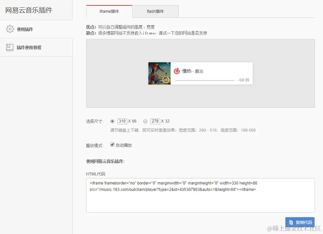This screenshot has height=234, width=323.
Task: Select the 310 X 66 size radio button
Action: [x=112, y=121]
